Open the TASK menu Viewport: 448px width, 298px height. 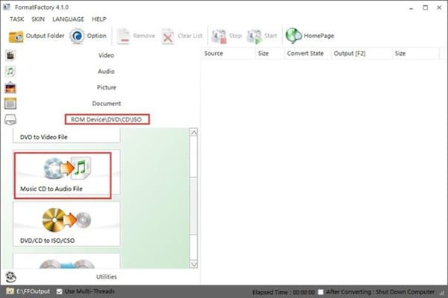click(17, 19)
